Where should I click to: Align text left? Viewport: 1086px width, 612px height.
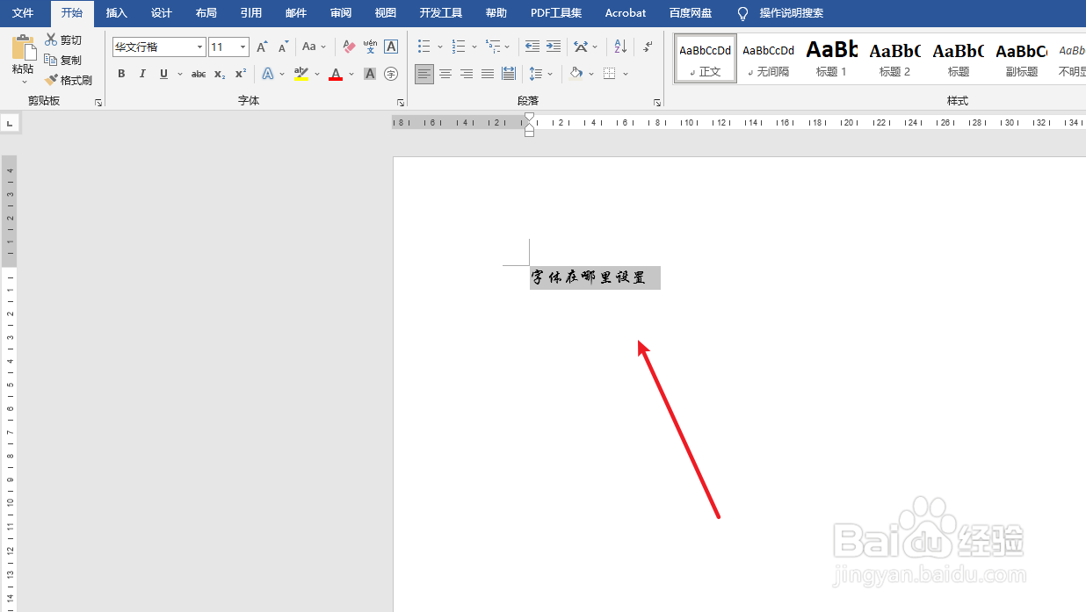click(424, 74)
